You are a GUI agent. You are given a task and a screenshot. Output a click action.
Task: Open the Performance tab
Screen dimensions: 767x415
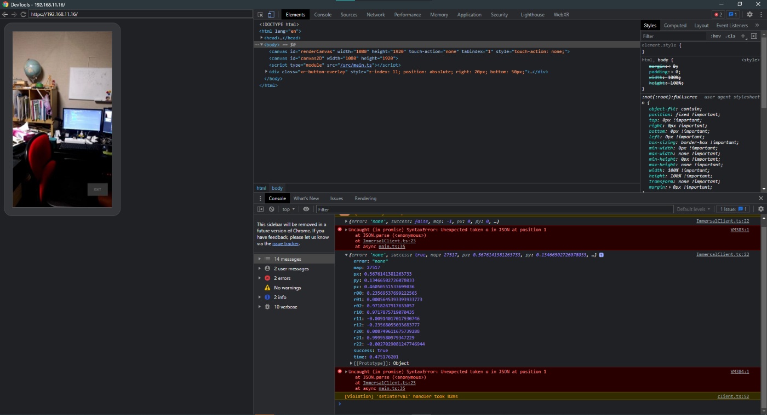pos(408,15)
